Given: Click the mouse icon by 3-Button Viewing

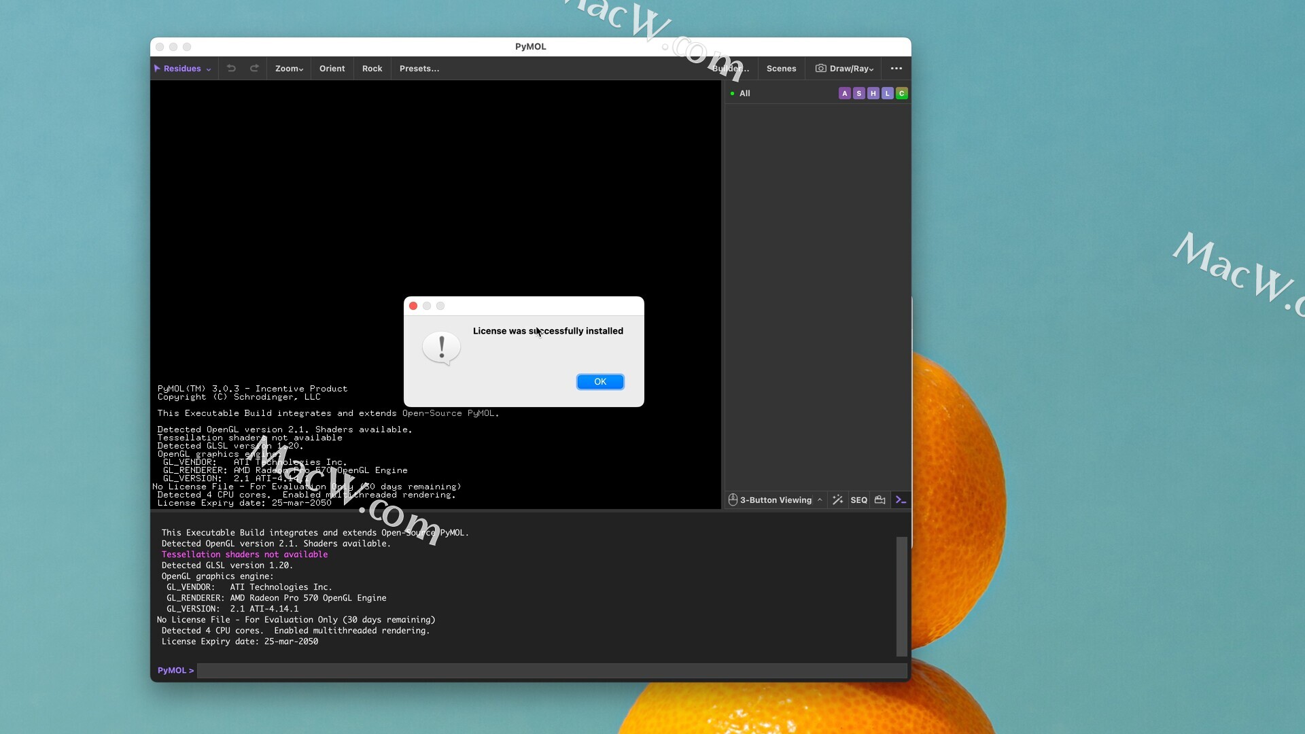Looking at the screenshot, I should click(733, 500).
